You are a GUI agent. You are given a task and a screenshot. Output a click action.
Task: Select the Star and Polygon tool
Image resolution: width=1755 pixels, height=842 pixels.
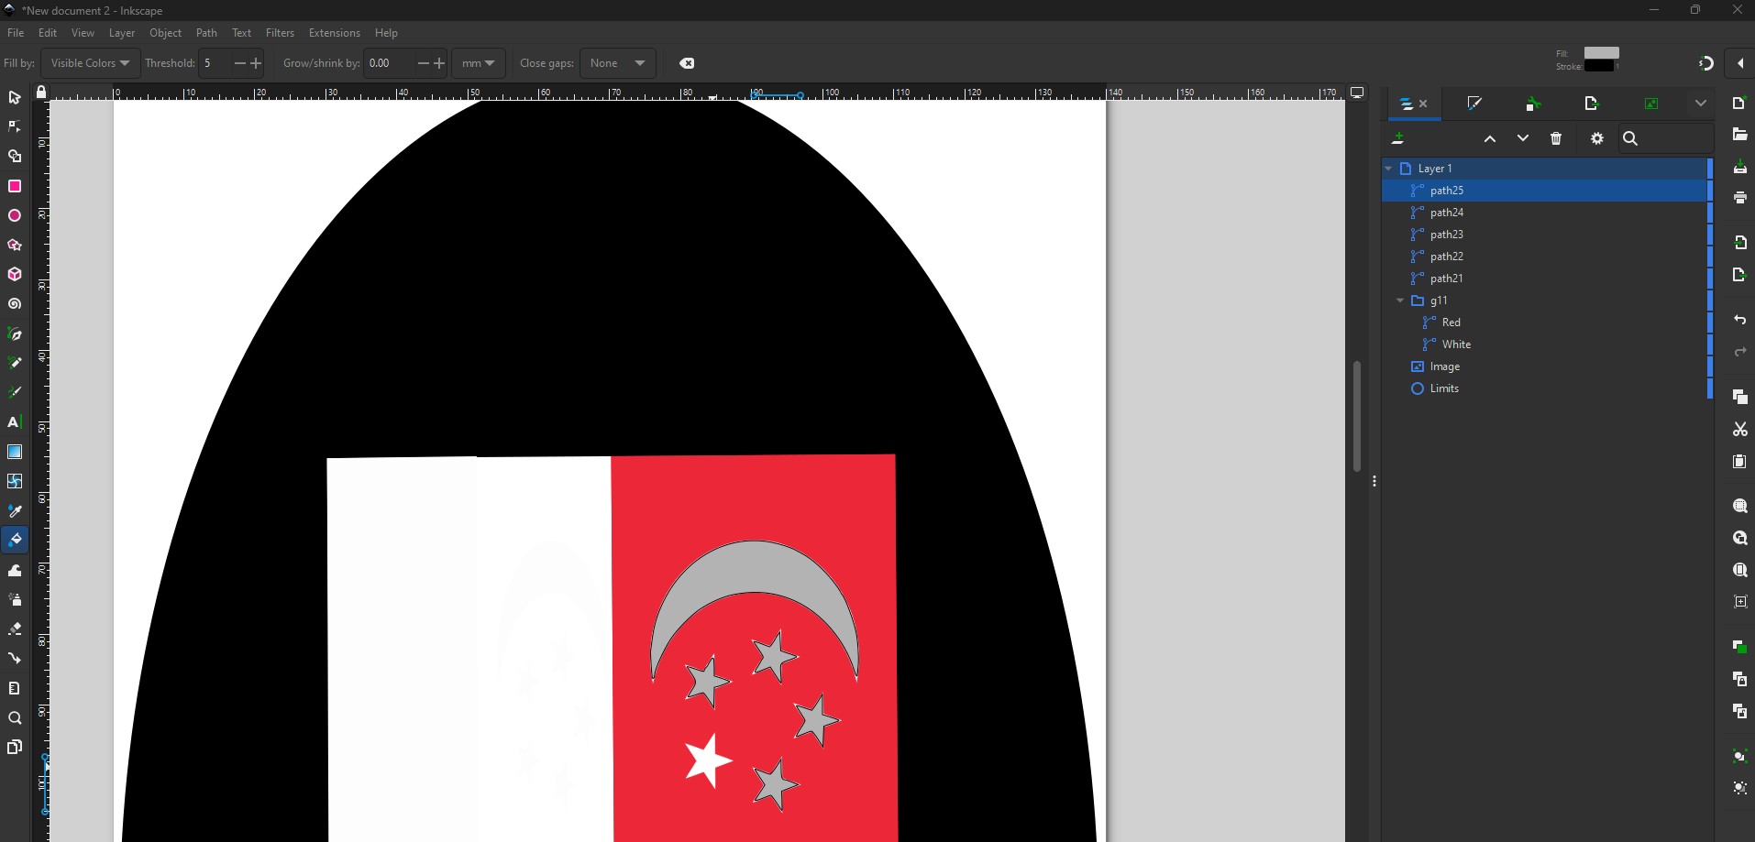[x=15, y=246]
